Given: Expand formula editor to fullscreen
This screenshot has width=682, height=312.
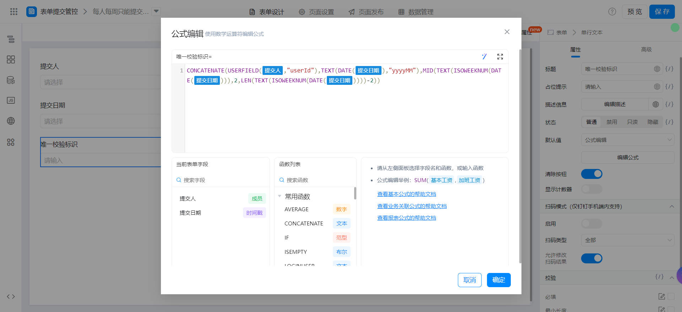Looking at the screenshot, I should tap(500, 56).
